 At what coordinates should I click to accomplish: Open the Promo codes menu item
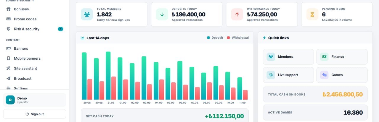coord(34,19)
